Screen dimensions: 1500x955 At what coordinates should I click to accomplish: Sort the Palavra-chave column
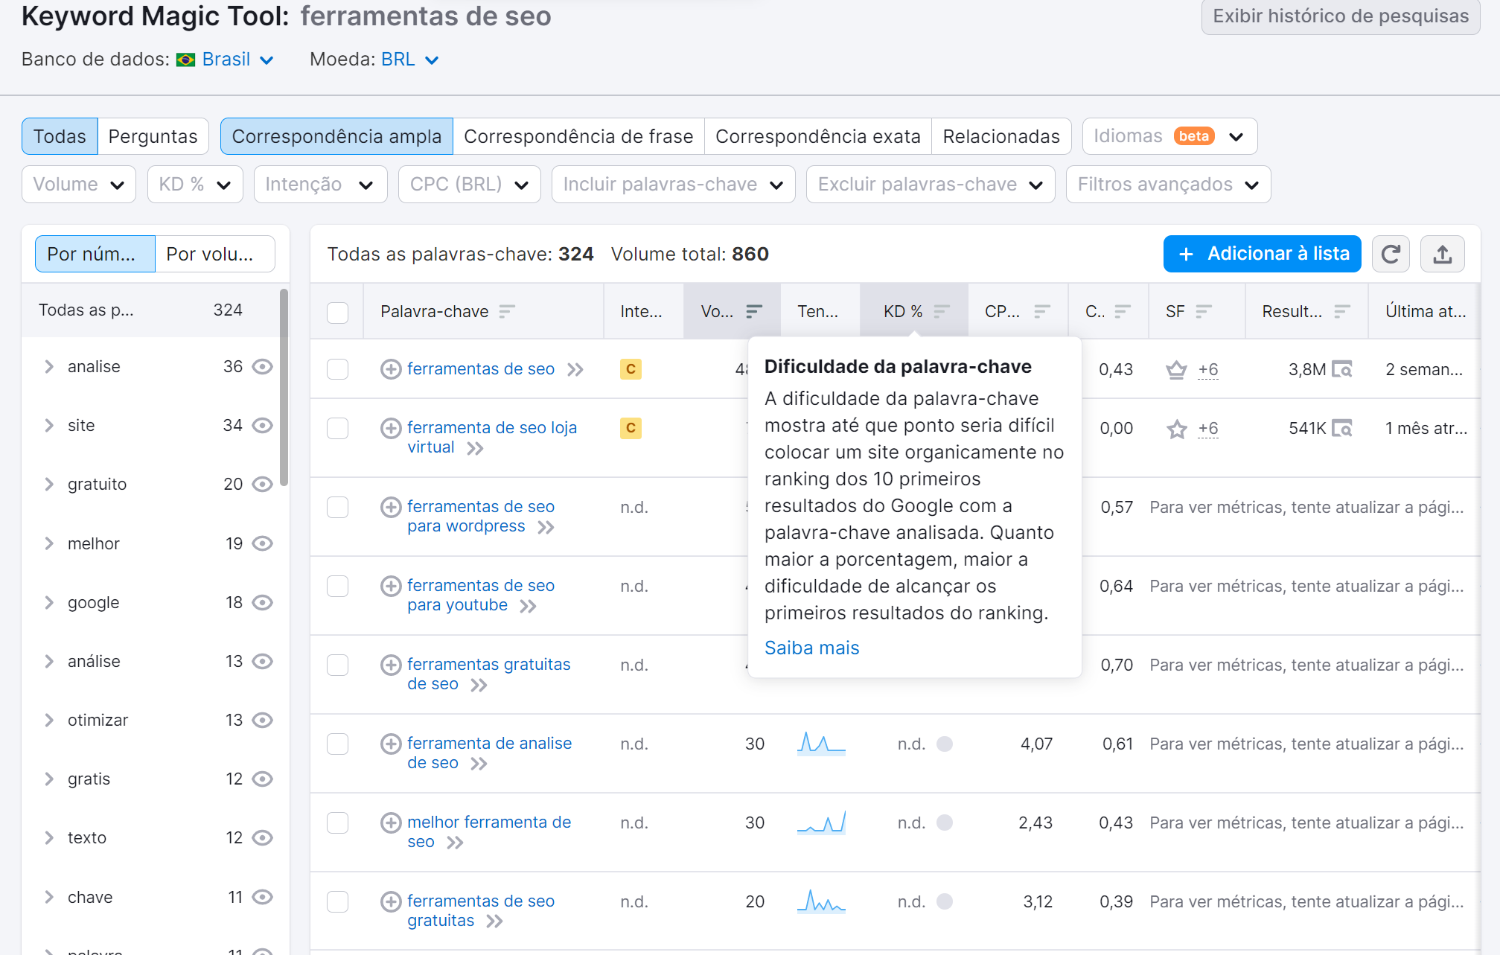click(508, 310)
